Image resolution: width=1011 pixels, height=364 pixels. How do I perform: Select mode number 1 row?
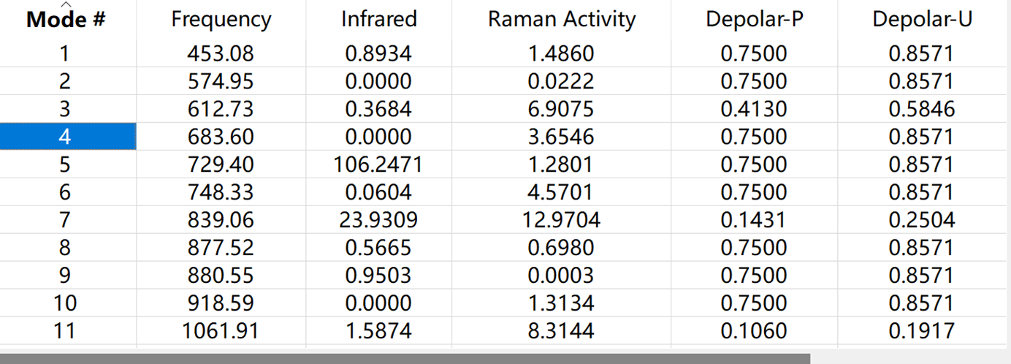click(x=67, y=53)
